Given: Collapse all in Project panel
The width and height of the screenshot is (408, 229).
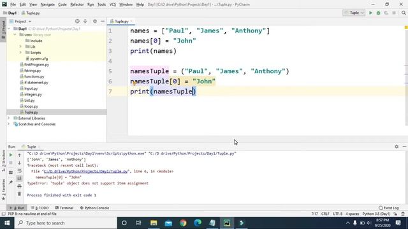Looking at the screenshot, I should tap(85, 21).
